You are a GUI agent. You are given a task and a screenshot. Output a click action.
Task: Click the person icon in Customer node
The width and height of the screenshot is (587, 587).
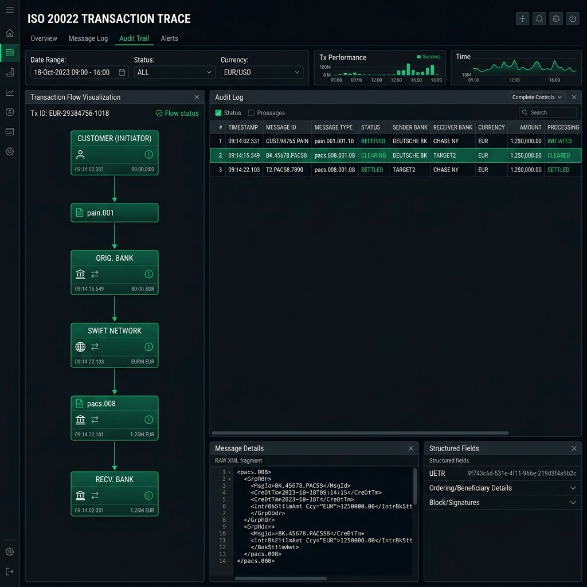[80, 154]
